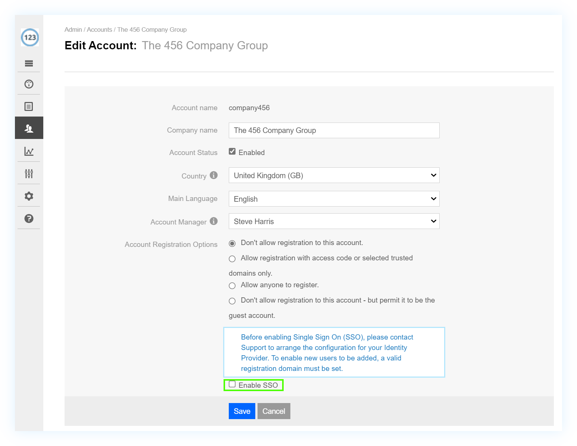Image resolution: width=577 pixels, height=446 pixels.
Task: Click the Country info icon
Action: [x=213, y=175]
